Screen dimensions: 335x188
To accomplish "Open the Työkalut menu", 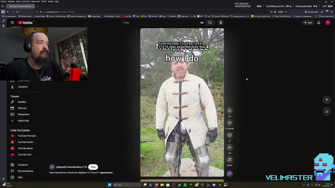I will (51, 1).
